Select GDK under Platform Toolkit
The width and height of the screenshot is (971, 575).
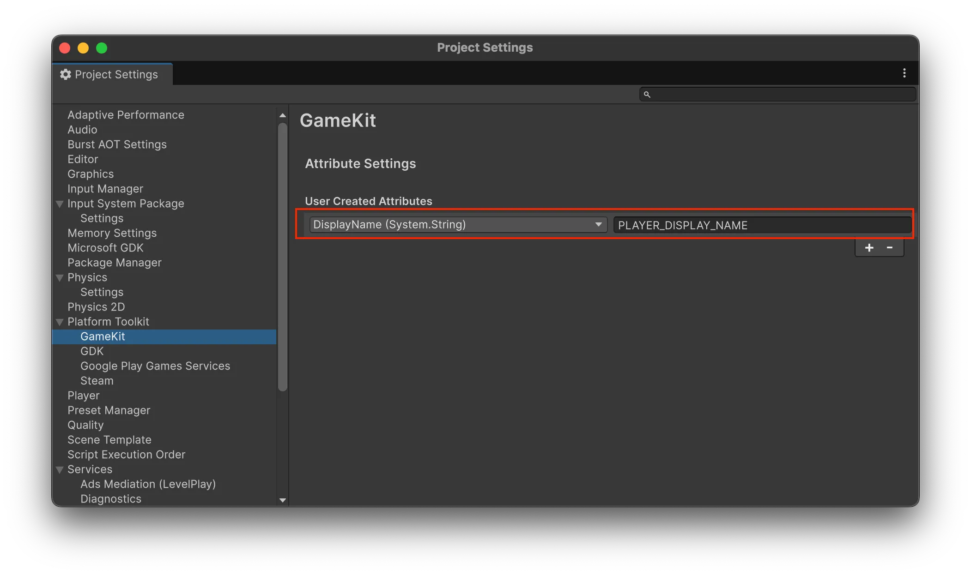pyautogui.click(x=92, y=351)
